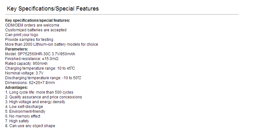Click the 'Charging temperature range' line
This screenshot has width=254, height=130.
40,68
